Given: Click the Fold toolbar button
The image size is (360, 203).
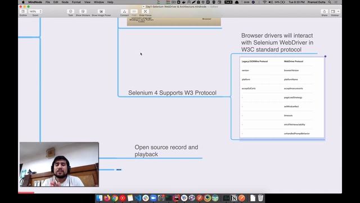Looking at the screenshot, I should (134, 11).
